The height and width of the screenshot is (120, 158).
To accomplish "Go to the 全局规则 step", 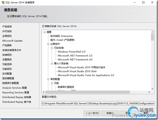I will pos(7,36).
